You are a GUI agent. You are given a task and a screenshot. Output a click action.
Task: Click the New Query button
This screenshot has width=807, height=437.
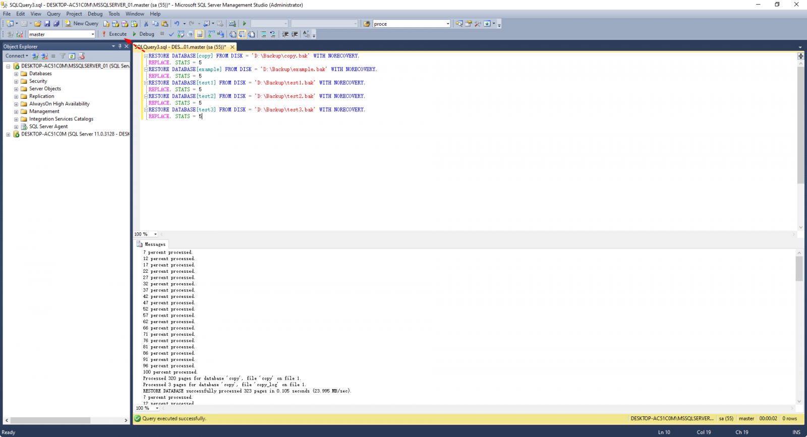[82, 24]
